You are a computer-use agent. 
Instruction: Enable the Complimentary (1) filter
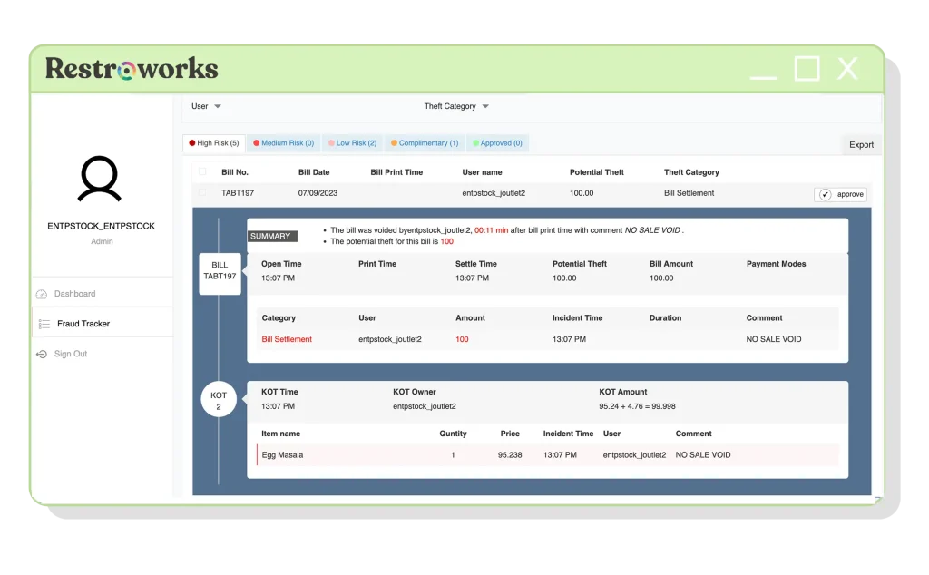point(426,142)
